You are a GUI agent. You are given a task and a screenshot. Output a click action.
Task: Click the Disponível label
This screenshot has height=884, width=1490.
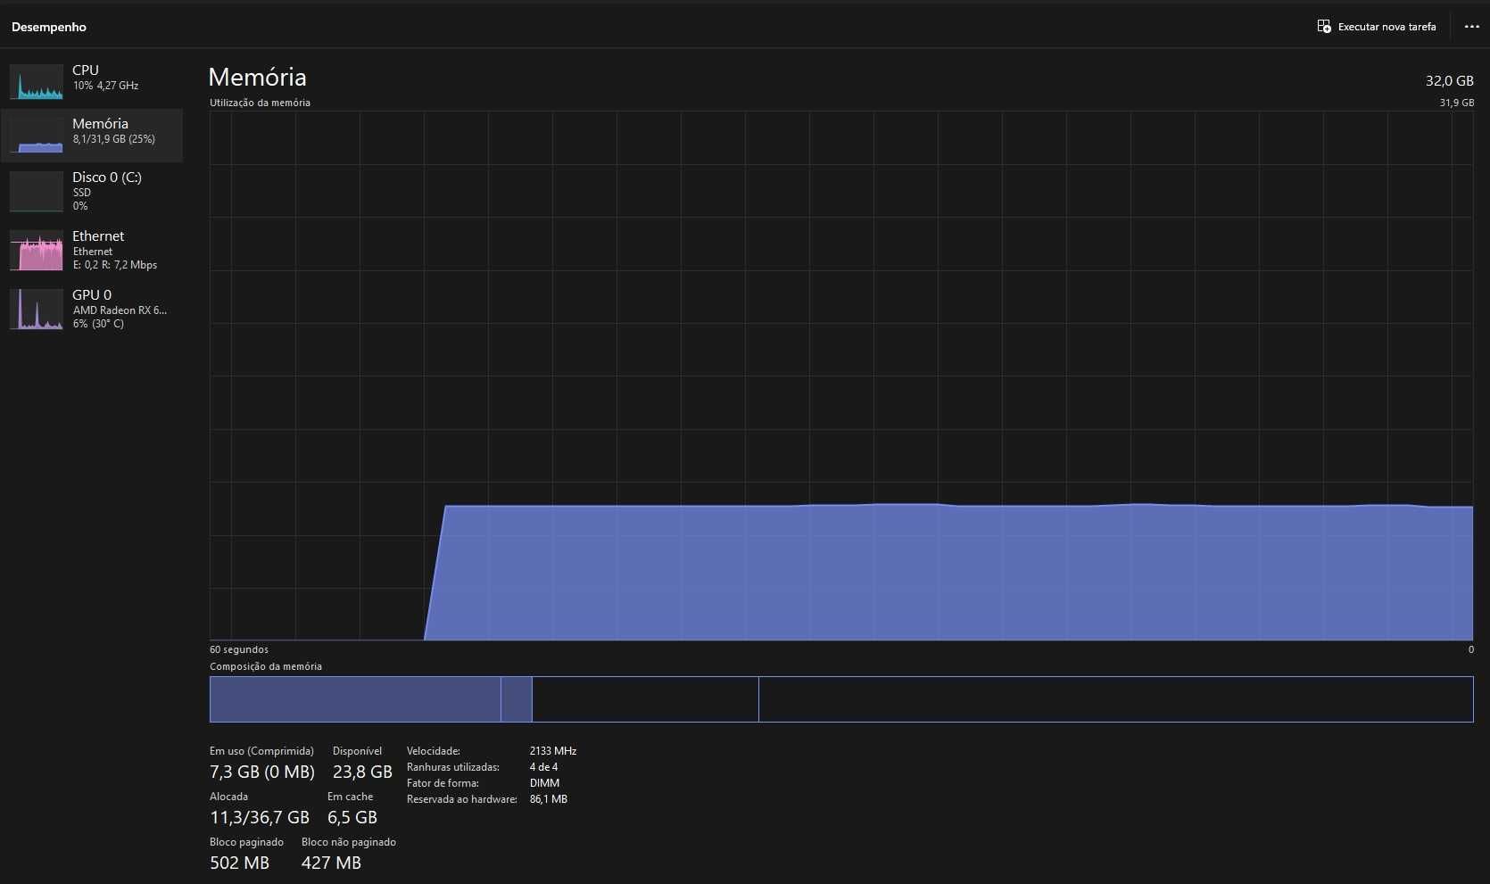pos(357,751)
